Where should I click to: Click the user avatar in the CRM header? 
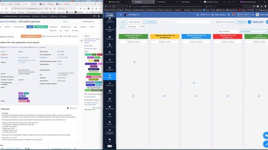click(257, 15)
